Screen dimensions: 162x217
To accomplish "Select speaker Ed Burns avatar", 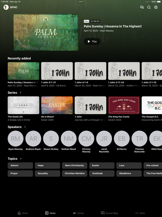I will [x=122, y=138].
